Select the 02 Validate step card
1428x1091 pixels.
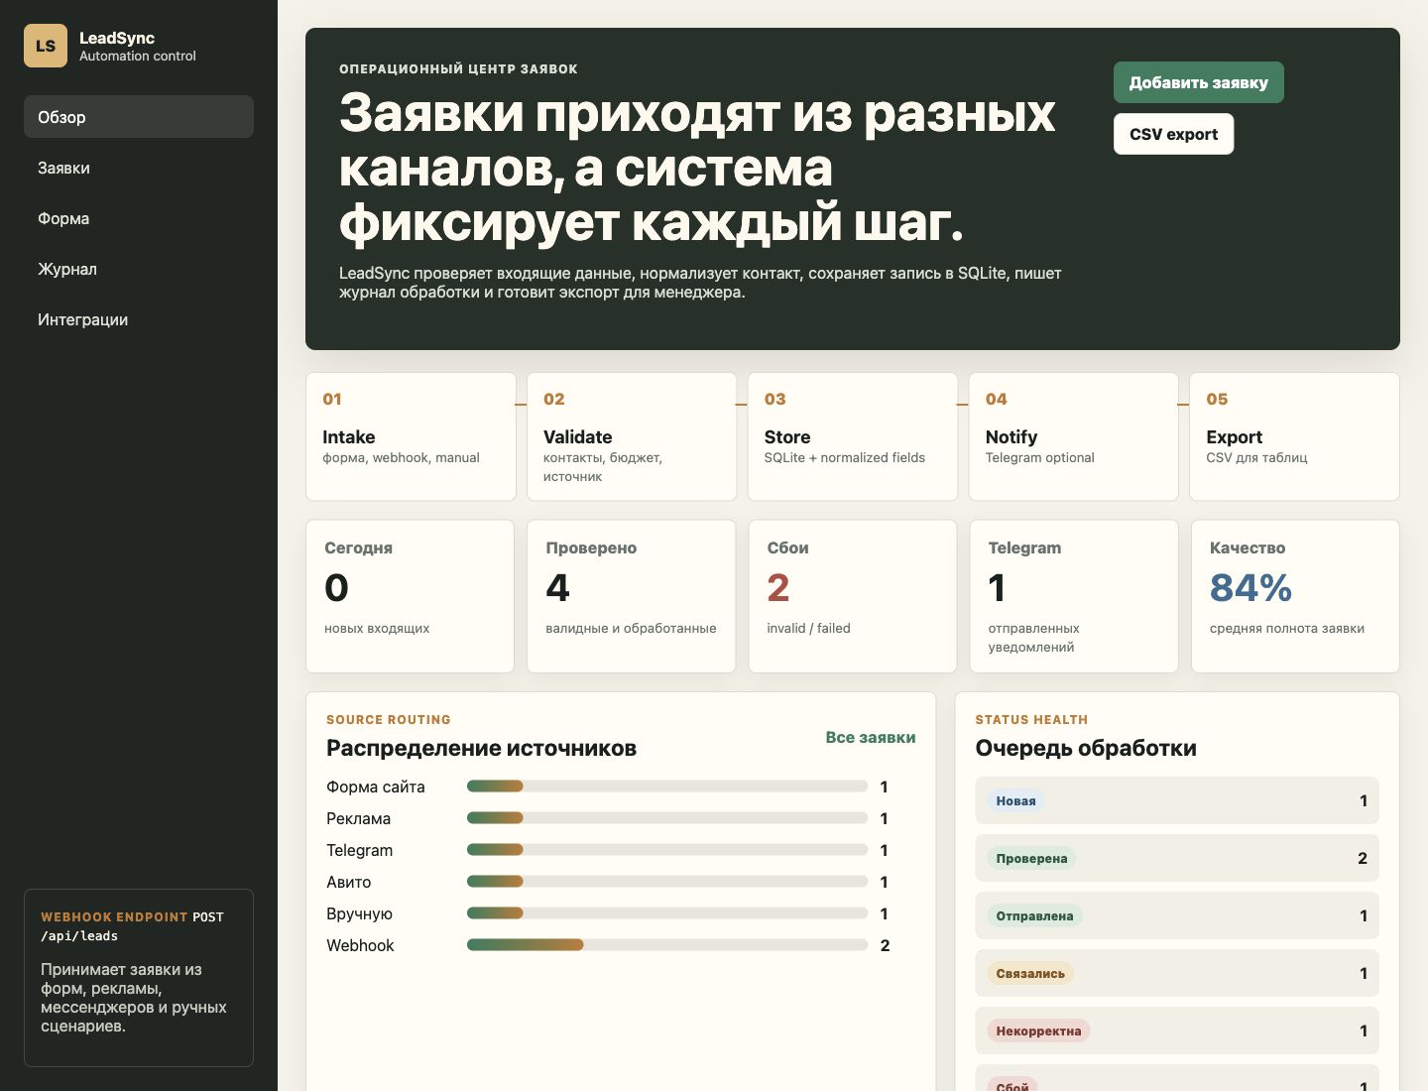632,436
